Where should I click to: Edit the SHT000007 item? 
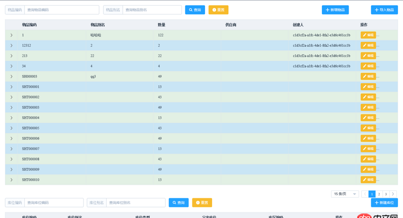[368, 149]
